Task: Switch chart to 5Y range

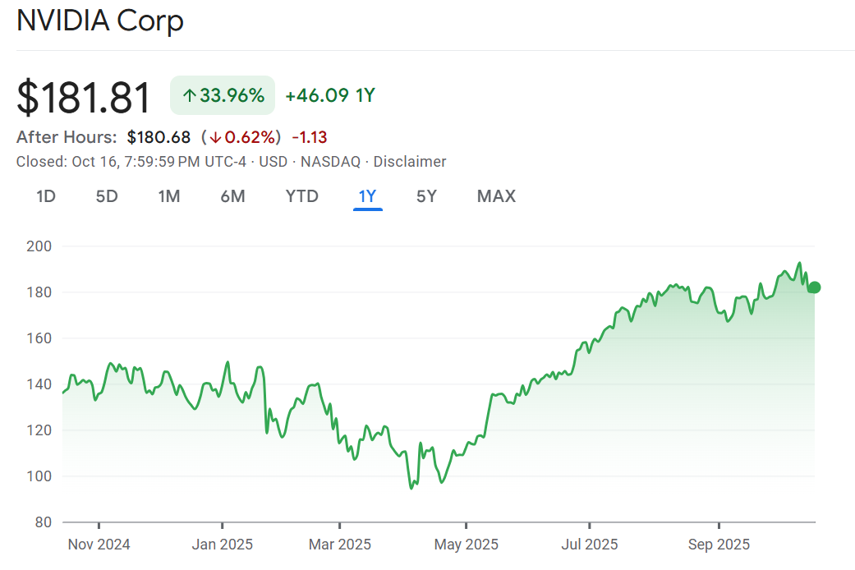Action: point(426,196)
